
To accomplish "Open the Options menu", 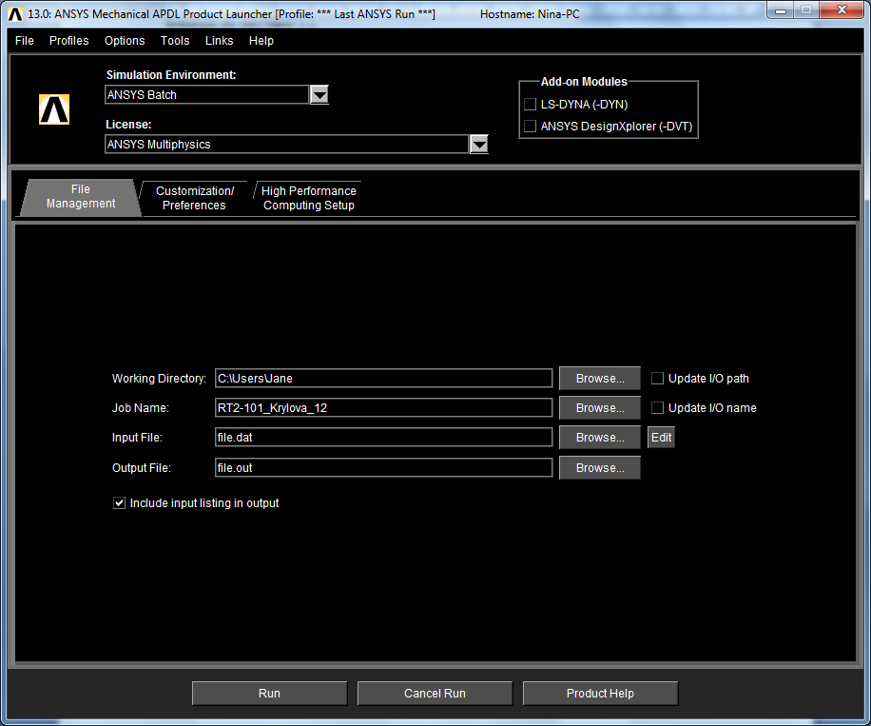I will [x=125, y=41].
